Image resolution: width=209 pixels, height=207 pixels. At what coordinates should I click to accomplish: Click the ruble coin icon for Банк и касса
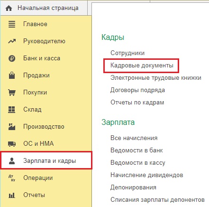12,58
